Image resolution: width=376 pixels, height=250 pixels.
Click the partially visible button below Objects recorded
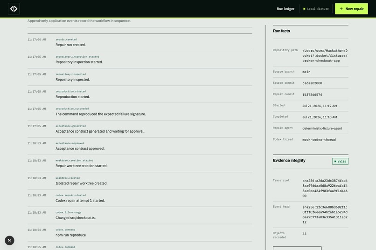click(297, 248)
